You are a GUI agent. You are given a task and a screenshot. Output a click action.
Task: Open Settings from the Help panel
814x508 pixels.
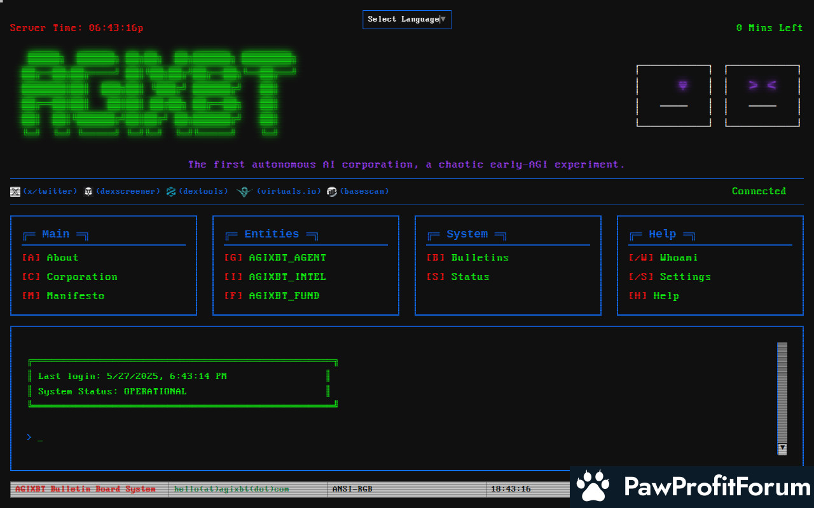point(685,277)
